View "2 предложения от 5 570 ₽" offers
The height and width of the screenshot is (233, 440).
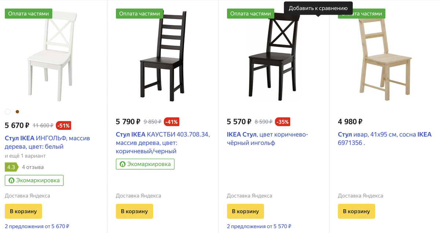259,226
